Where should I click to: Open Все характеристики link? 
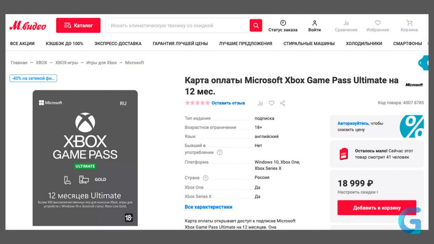tap(208, 207)
